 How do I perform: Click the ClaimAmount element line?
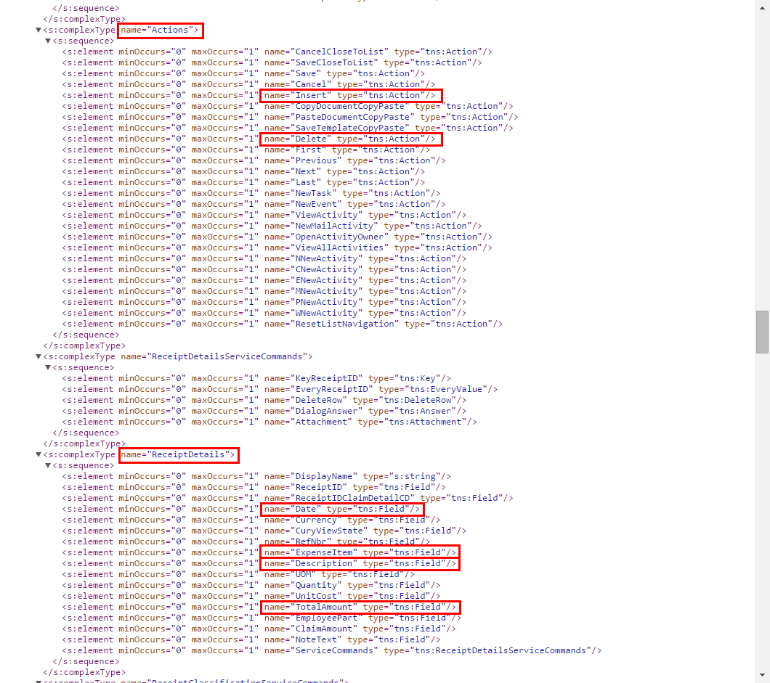[x=259, y=629]
